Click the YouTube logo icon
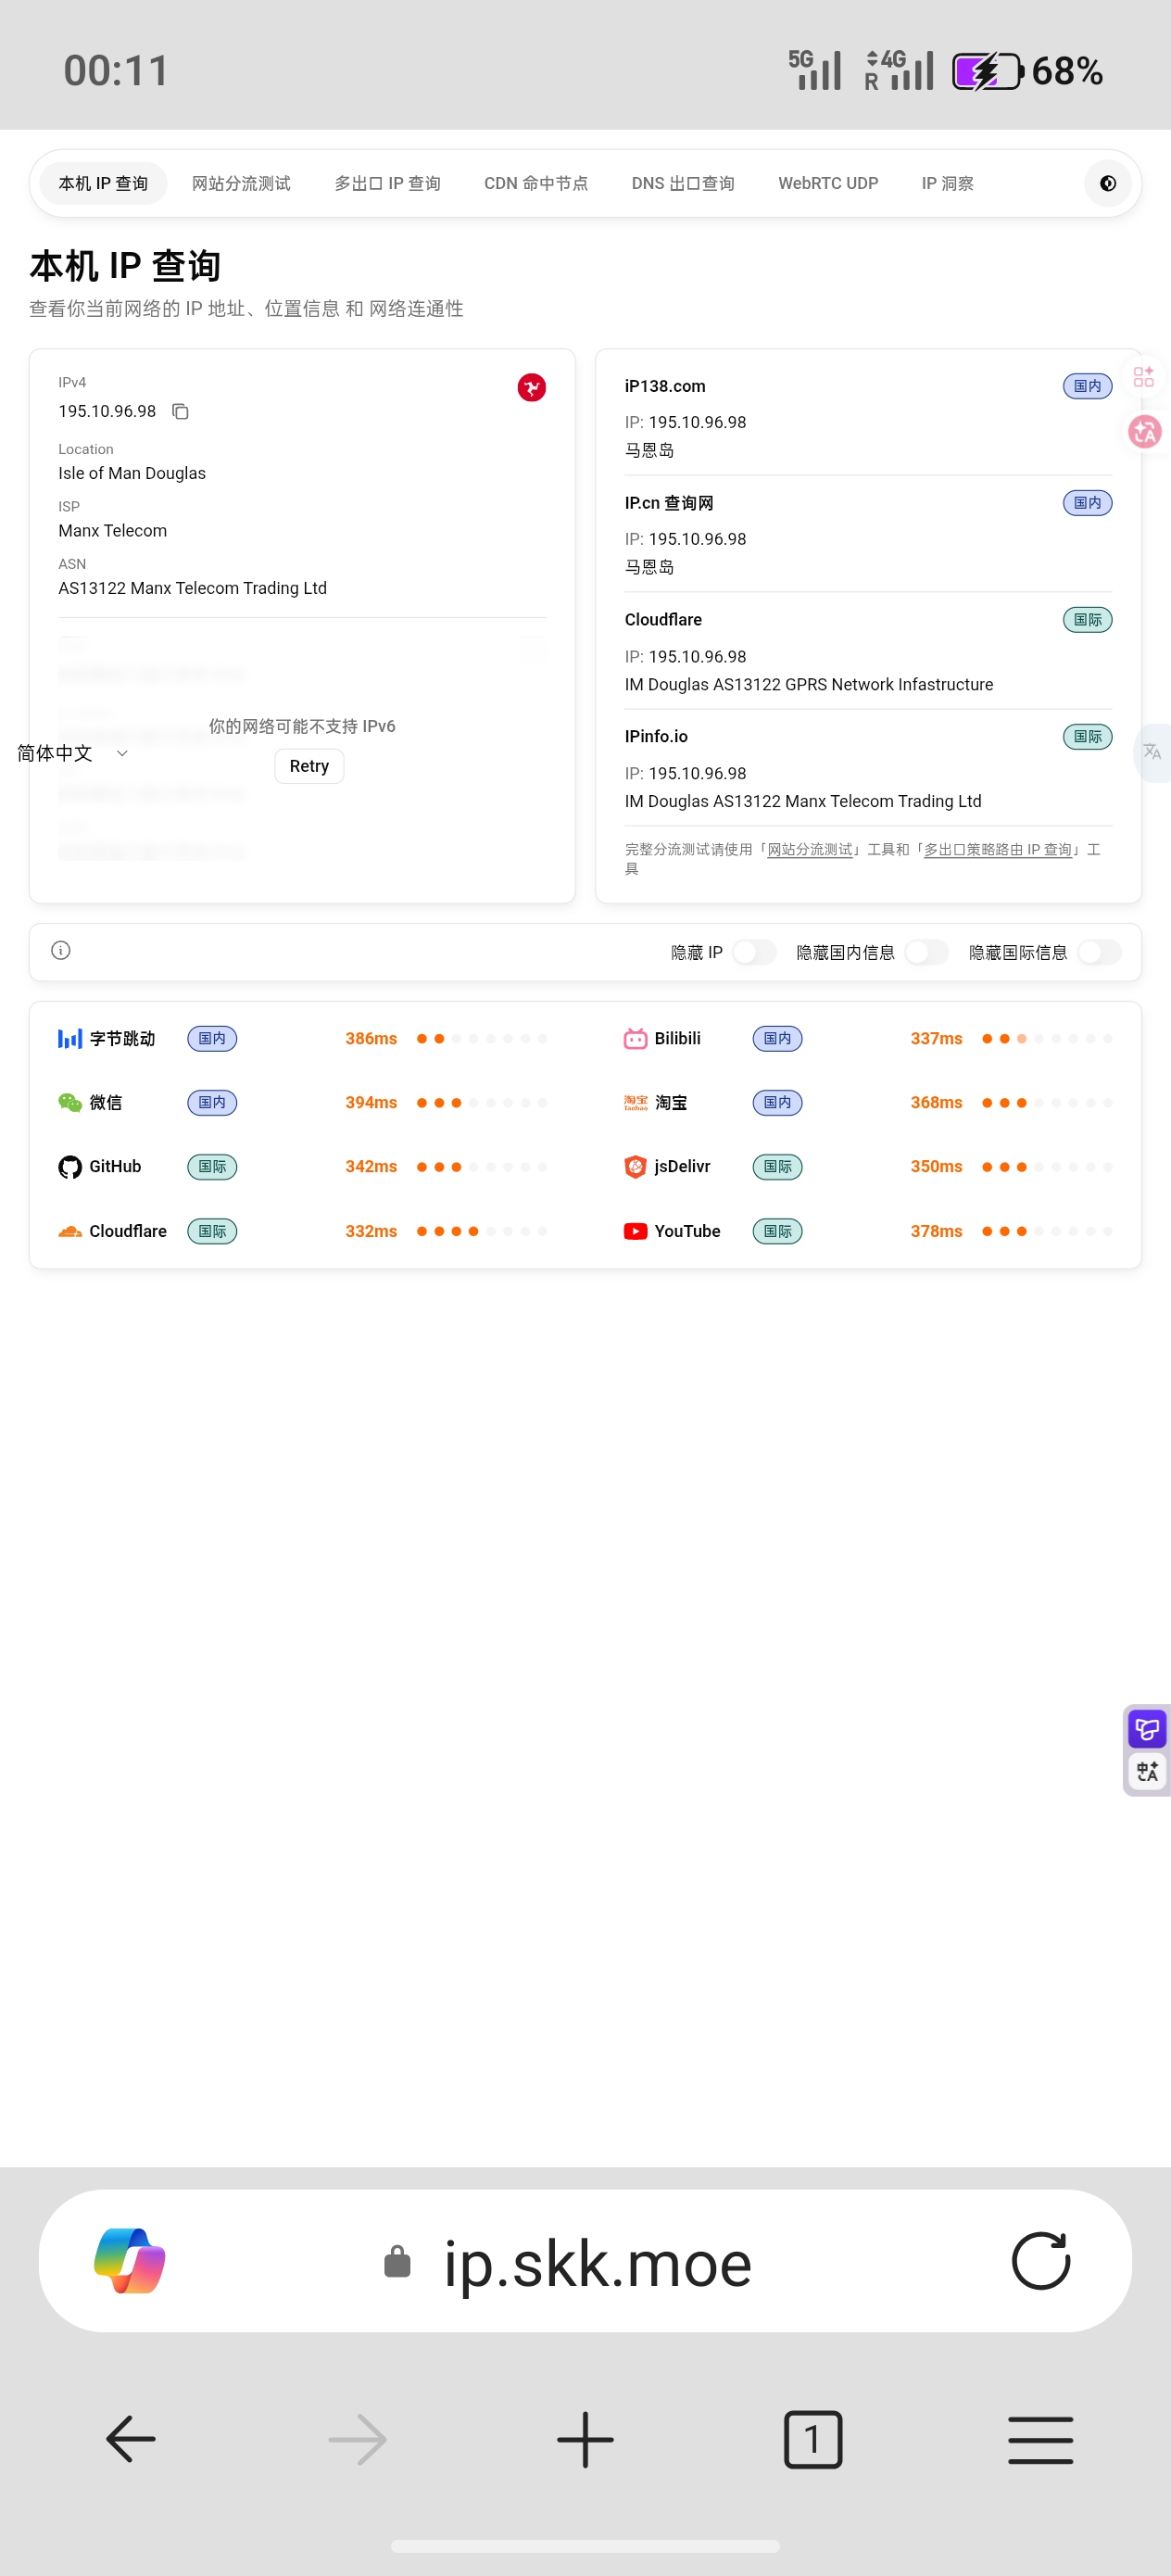The width and height of the screenshot is (1171, 2576). tap(635, 1231)
